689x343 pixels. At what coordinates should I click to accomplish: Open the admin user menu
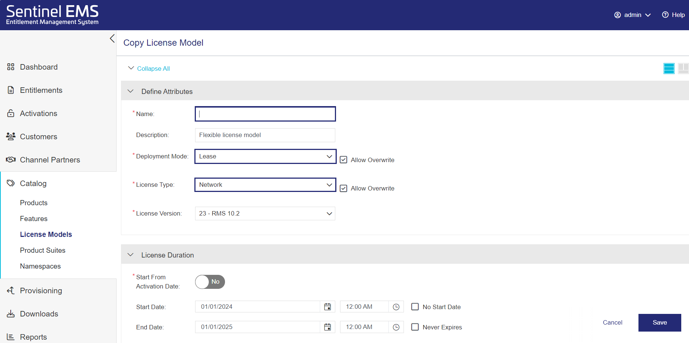tap(633, 15)
